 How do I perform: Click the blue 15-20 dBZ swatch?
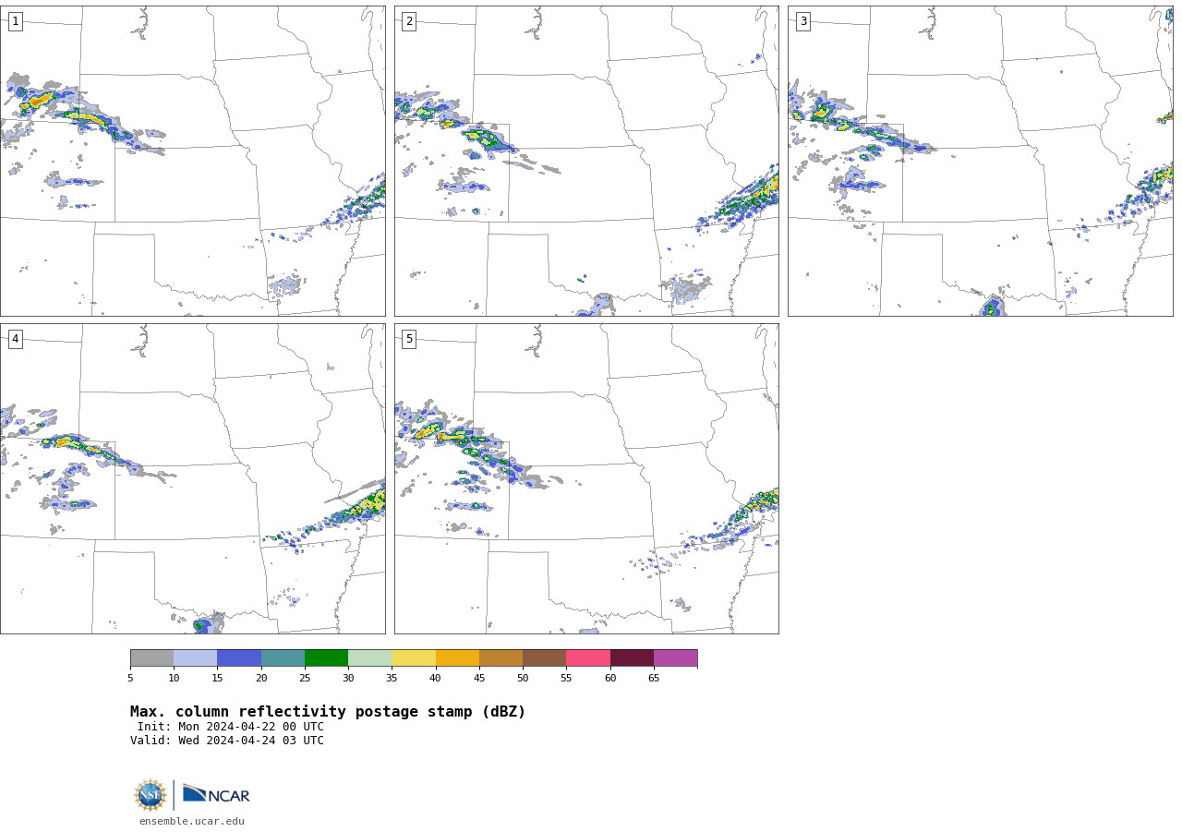tap(239, 657)
